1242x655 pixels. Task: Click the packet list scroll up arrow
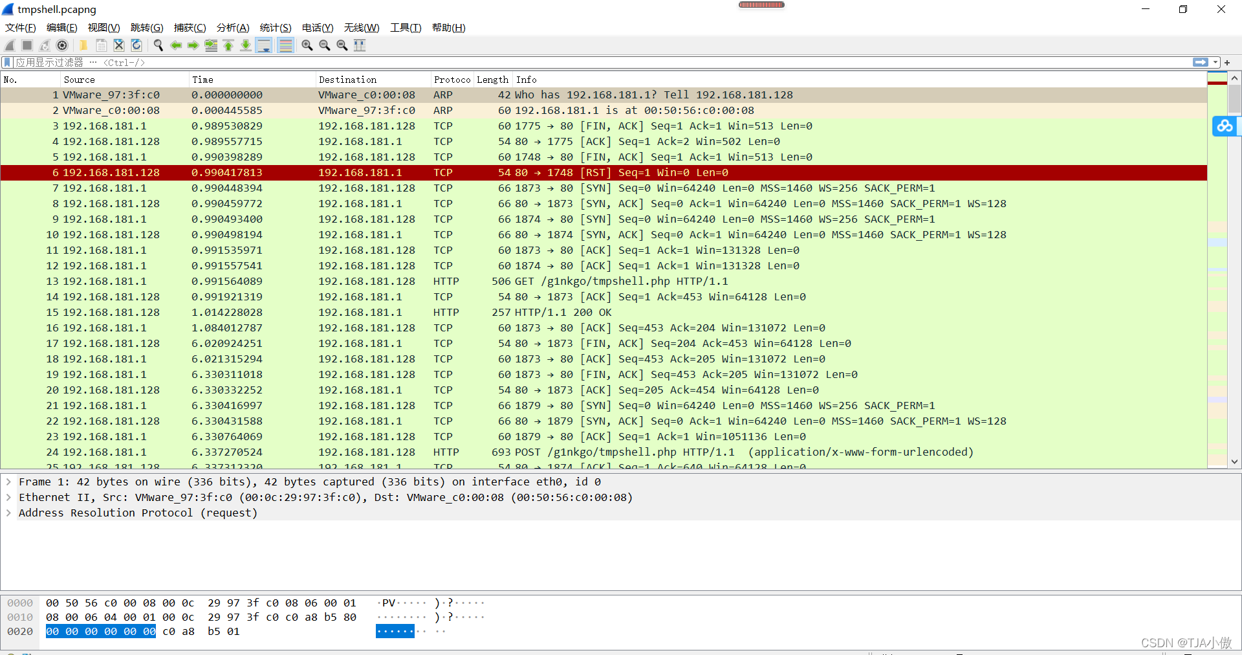[1235, 78]
